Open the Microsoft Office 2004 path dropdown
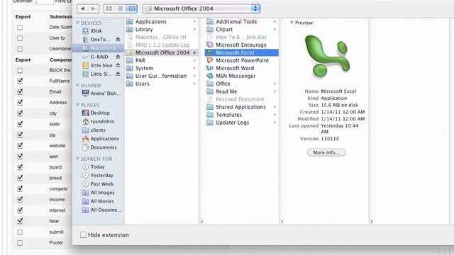 point(201,8)
